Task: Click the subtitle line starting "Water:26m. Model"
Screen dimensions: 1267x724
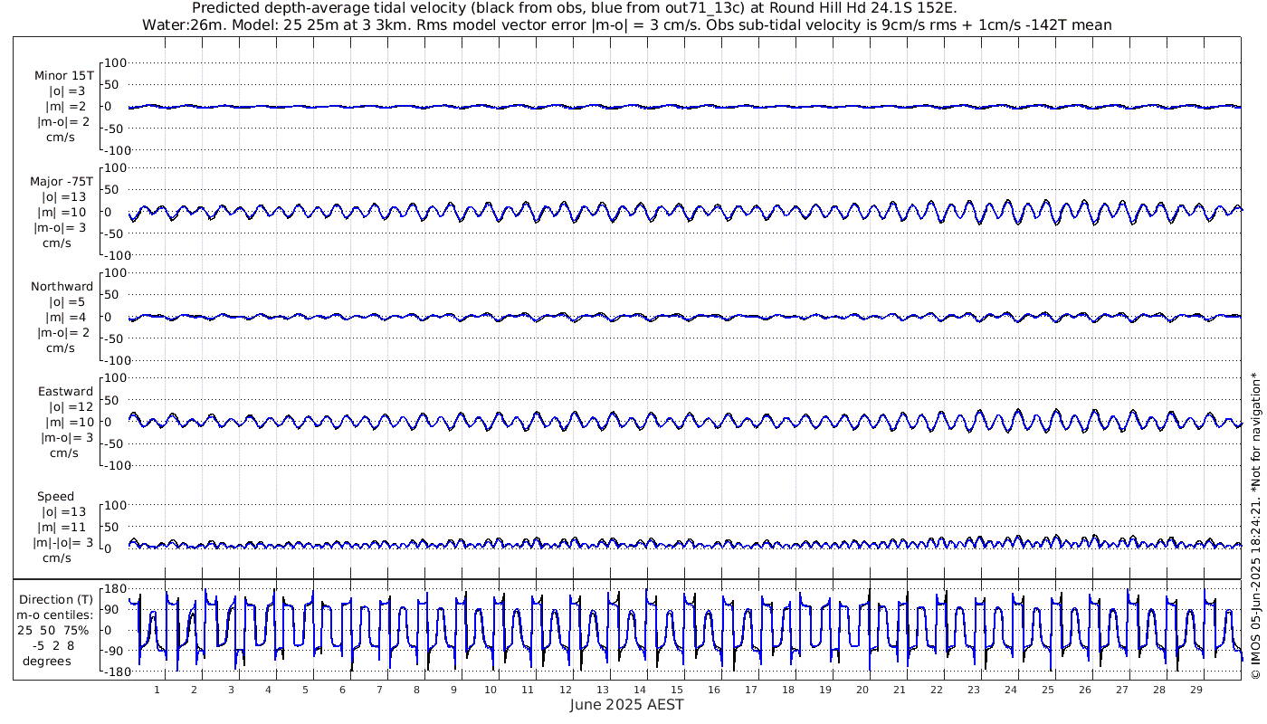Action: coord(627,25)
